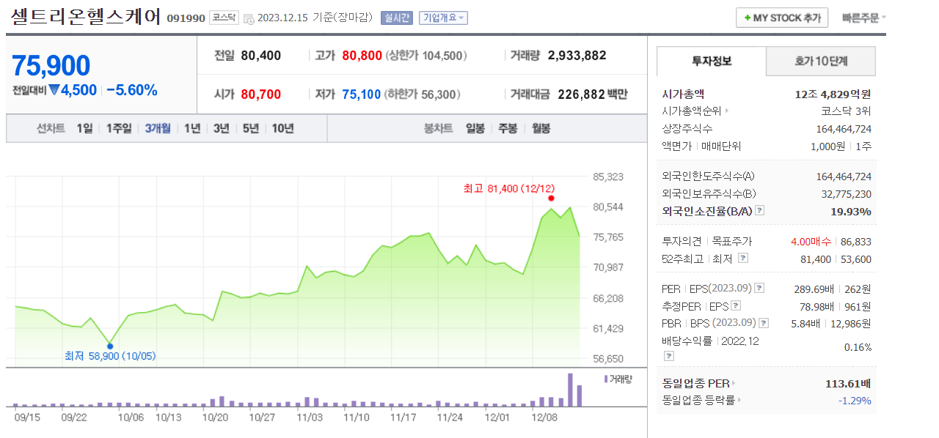
Task: Click the 전일 value 80,400
Action: [x=260, y=56]
